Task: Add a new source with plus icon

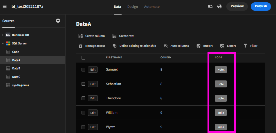Action: (58, 21)
